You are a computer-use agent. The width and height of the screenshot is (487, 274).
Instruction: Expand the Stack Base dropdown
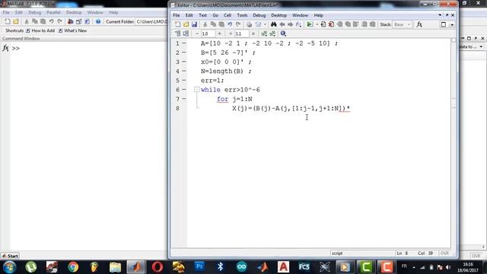click(x=409, y=24)
